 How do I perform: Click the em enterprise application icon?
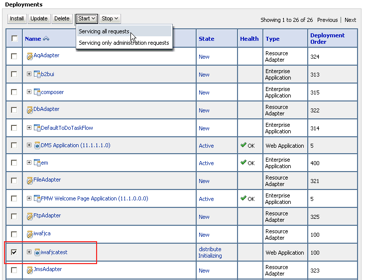pos(37,163)
